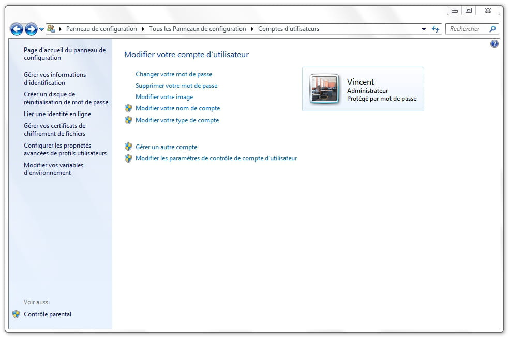Select Lier une identité en ligne in the sidebar
Viewport: 510px width, 338px height.
[57, 114]
